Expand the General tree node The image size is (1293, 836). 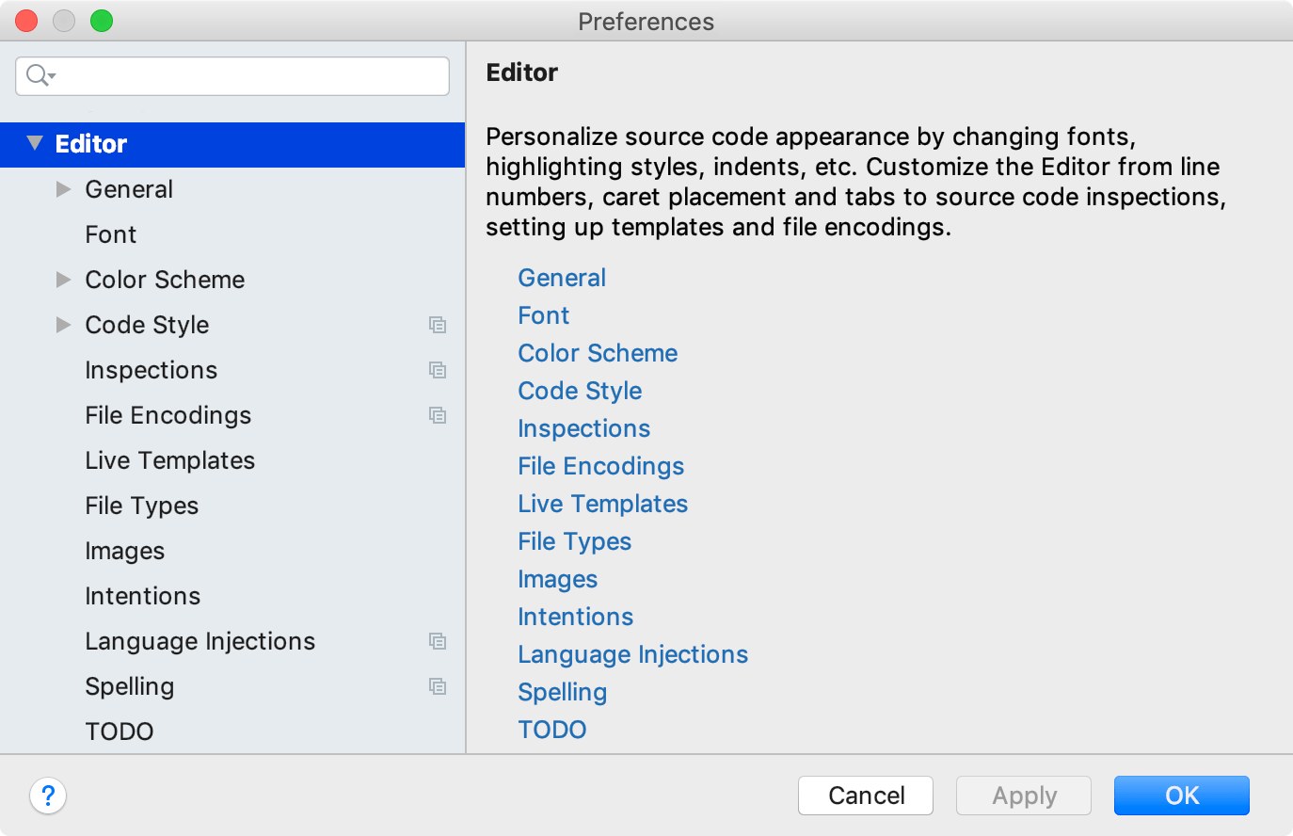tap(63, 189)
